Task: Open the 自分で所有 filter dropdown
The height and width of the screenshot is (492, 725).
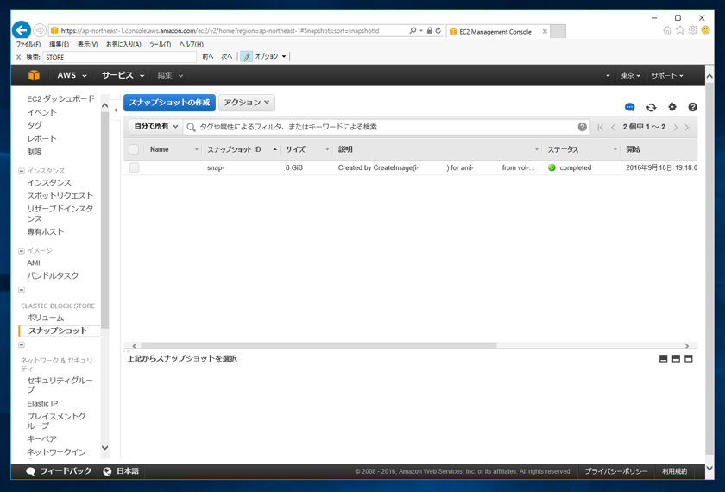Action: click(156, 126)
